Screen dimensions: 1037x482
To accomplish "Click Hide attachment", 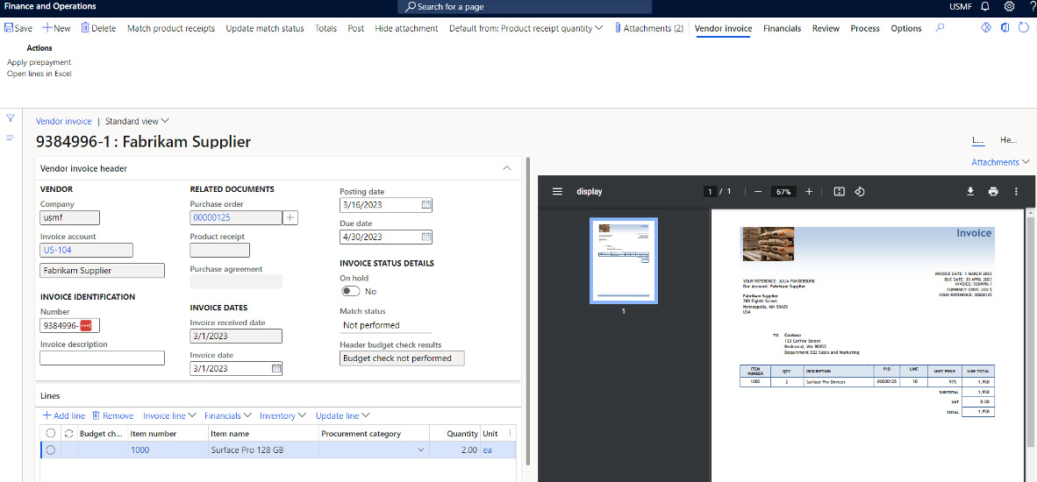I will pos(406,28).
